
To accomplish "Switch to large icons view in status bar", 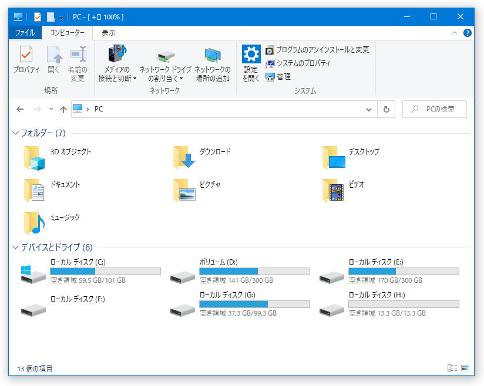I will click(465, 368).
